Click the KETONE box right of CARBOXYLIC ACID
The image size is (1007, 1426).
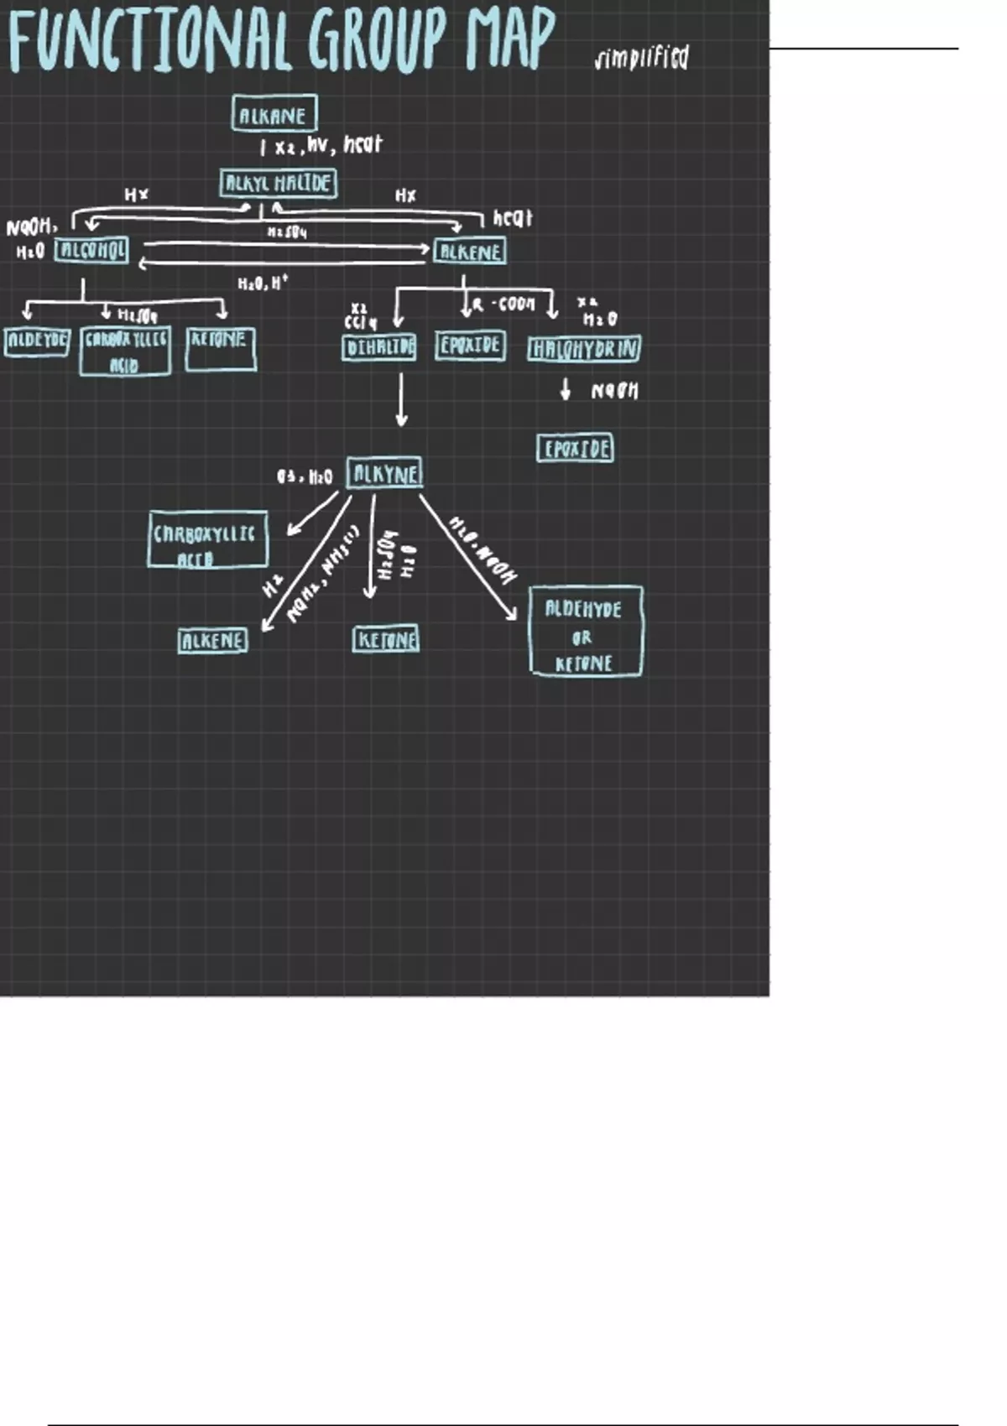(221, 349)
